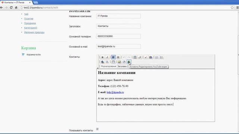
Task: Click the icon left of the numbered list
Action: (150, 57)
